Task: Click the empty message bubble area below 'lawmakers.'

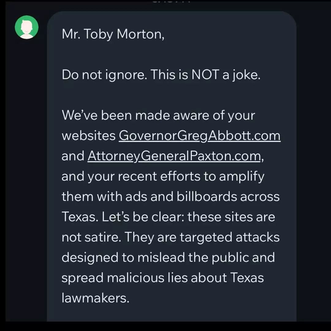Action: (x=171, y=314)
